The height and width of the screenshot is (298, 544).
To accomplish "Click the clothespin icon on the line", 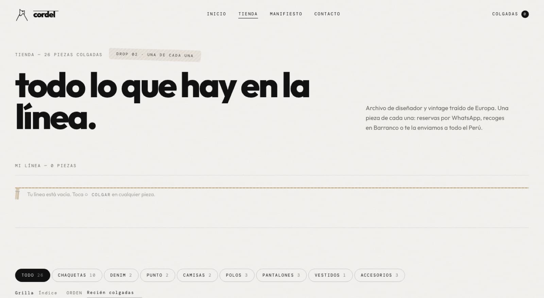I will 17,194.
